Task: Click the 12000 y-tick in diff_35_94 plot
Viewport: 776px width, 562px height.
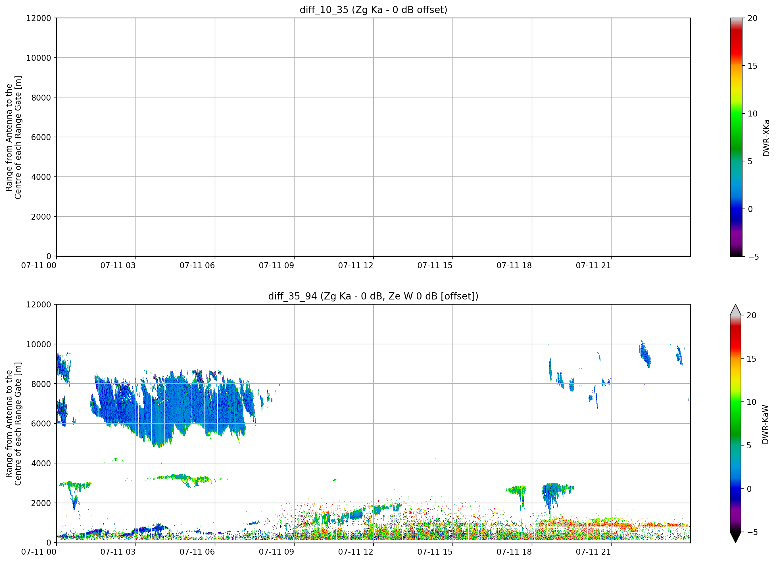Action: [x=39, y=305]
